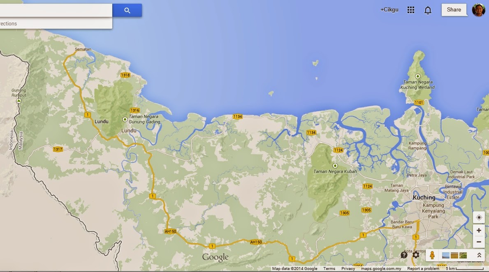Click the 1101 road shield
The image size is (489, 272).
click(x=419, y=103)
